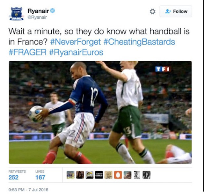This screenshot has height=196, width=204.
Task: Open the #CheatingBastards hashtag
Action: click(x=139, y=42)
